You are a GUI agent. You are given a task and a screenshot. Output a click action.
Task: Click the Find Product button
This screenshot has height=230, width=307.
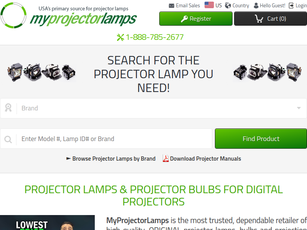point(261,139)
